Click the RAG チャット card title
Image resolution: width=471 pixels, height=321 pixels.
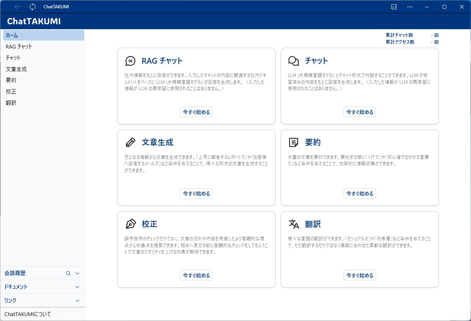pos(162,61)
